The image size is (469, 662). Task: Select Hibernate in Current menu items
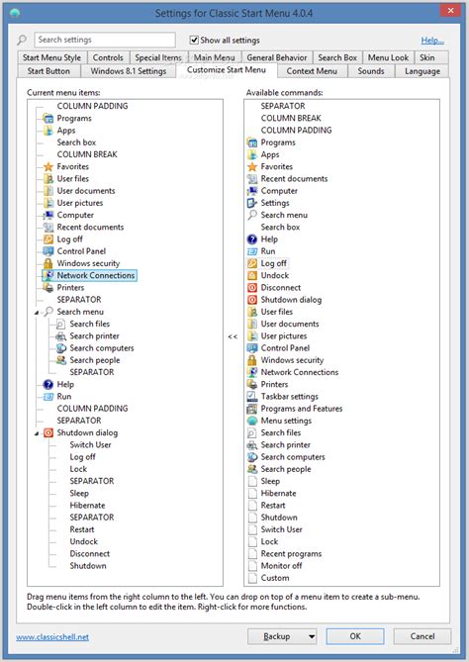(x=87, y=506)
